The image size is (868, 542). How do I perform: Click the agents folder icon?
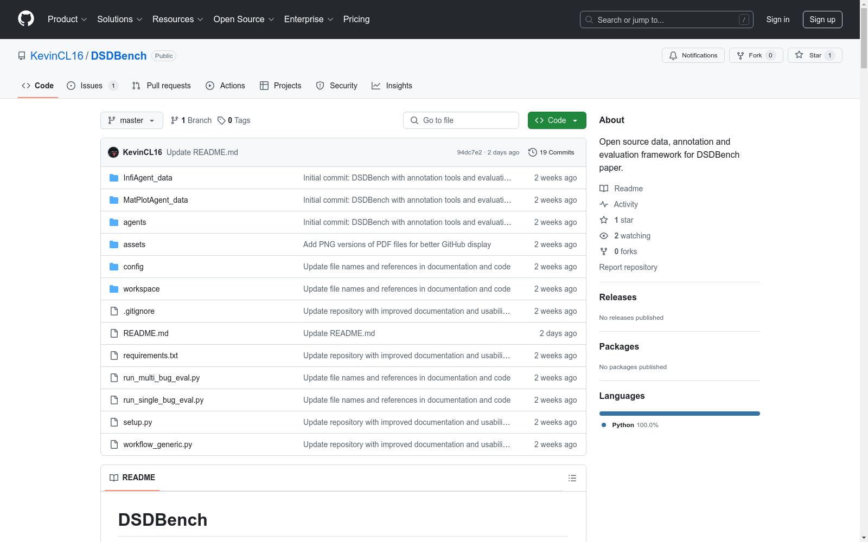tap(114, 222)
